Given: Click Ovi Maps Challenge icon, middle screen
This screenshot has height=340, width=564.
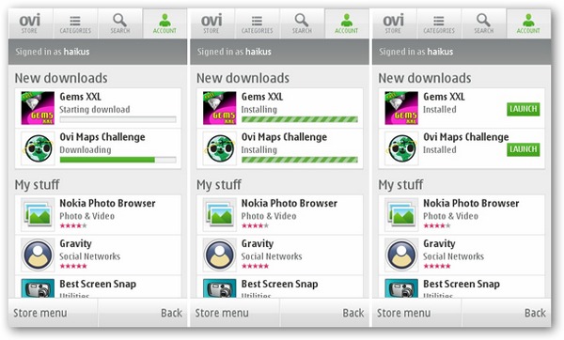Looking at the screenshot, I should (220, 148).
